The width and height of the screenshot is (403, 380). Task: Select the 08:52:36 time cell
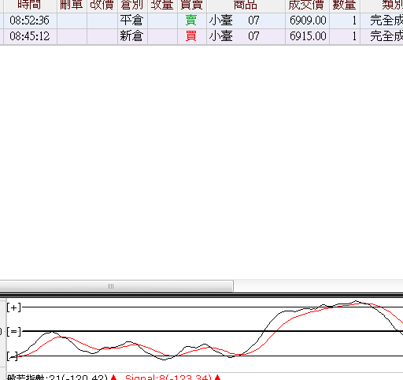point(30,20)
